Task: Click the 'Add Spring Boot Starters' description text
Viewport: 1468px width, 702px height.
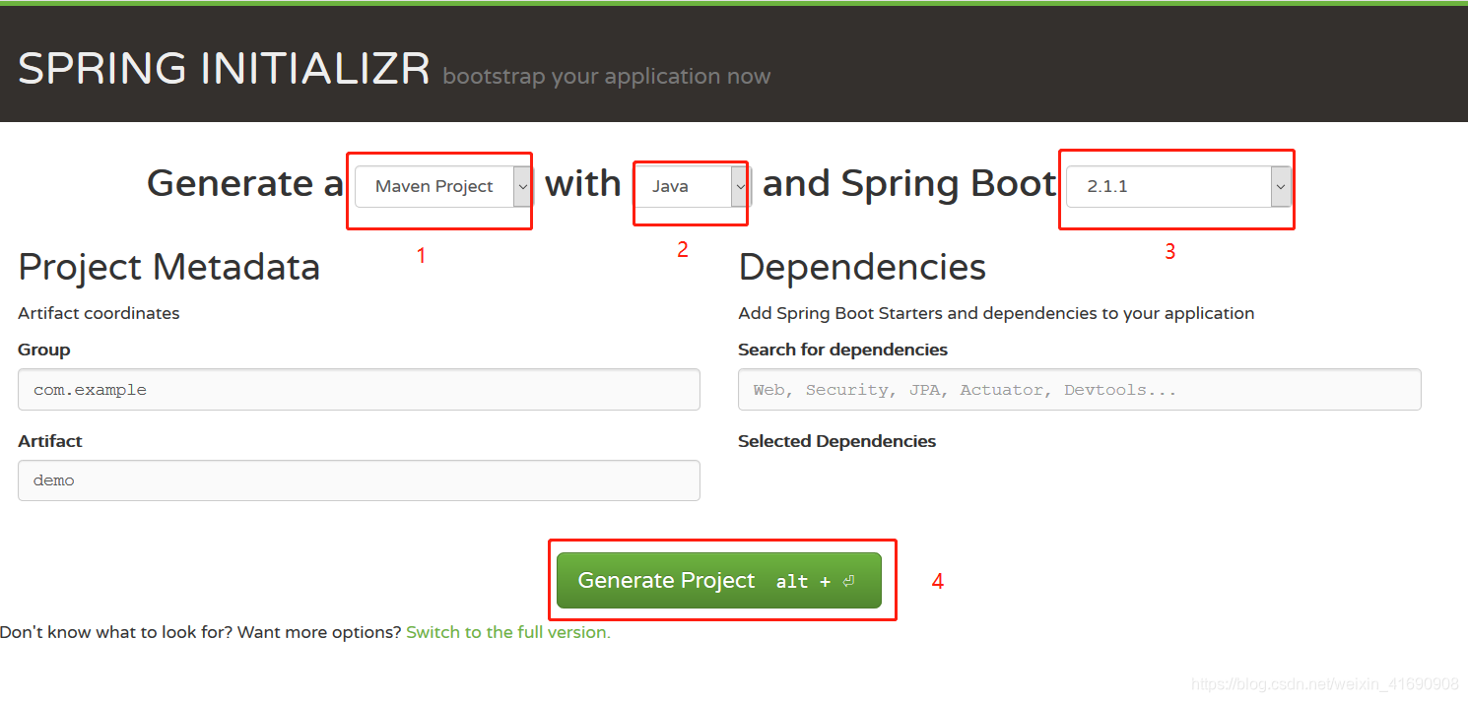Action: (x=996, y=313)
